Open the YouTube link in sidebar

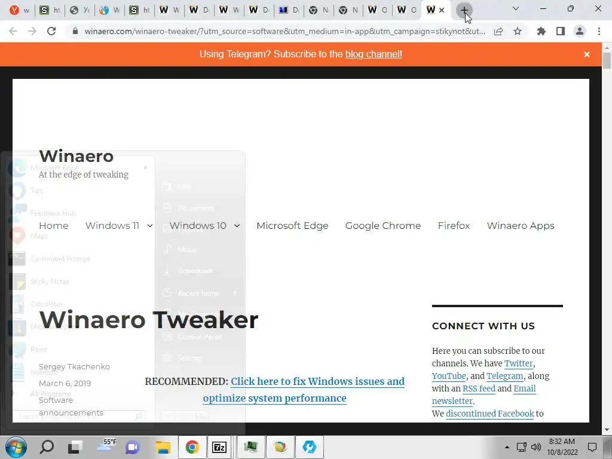449,376
